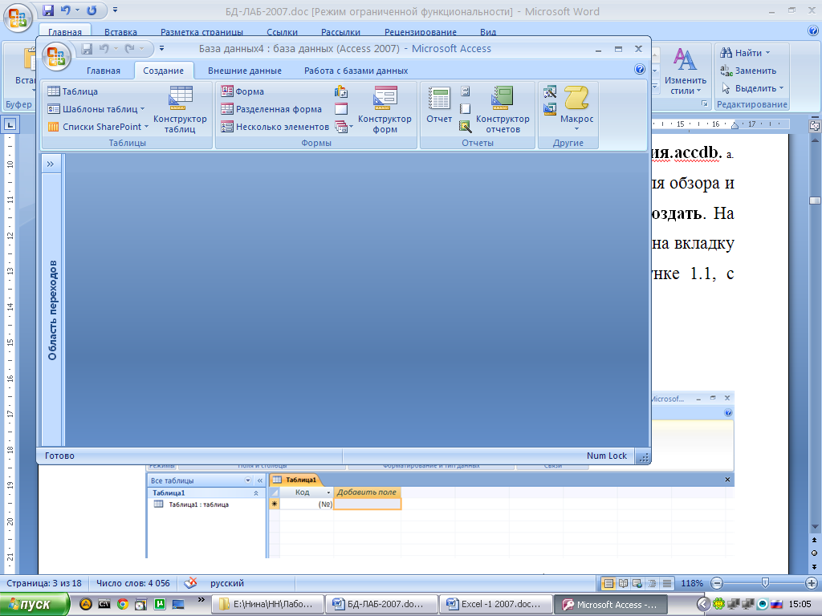Customize Access quick access toolbar arrow

point(161,49)
